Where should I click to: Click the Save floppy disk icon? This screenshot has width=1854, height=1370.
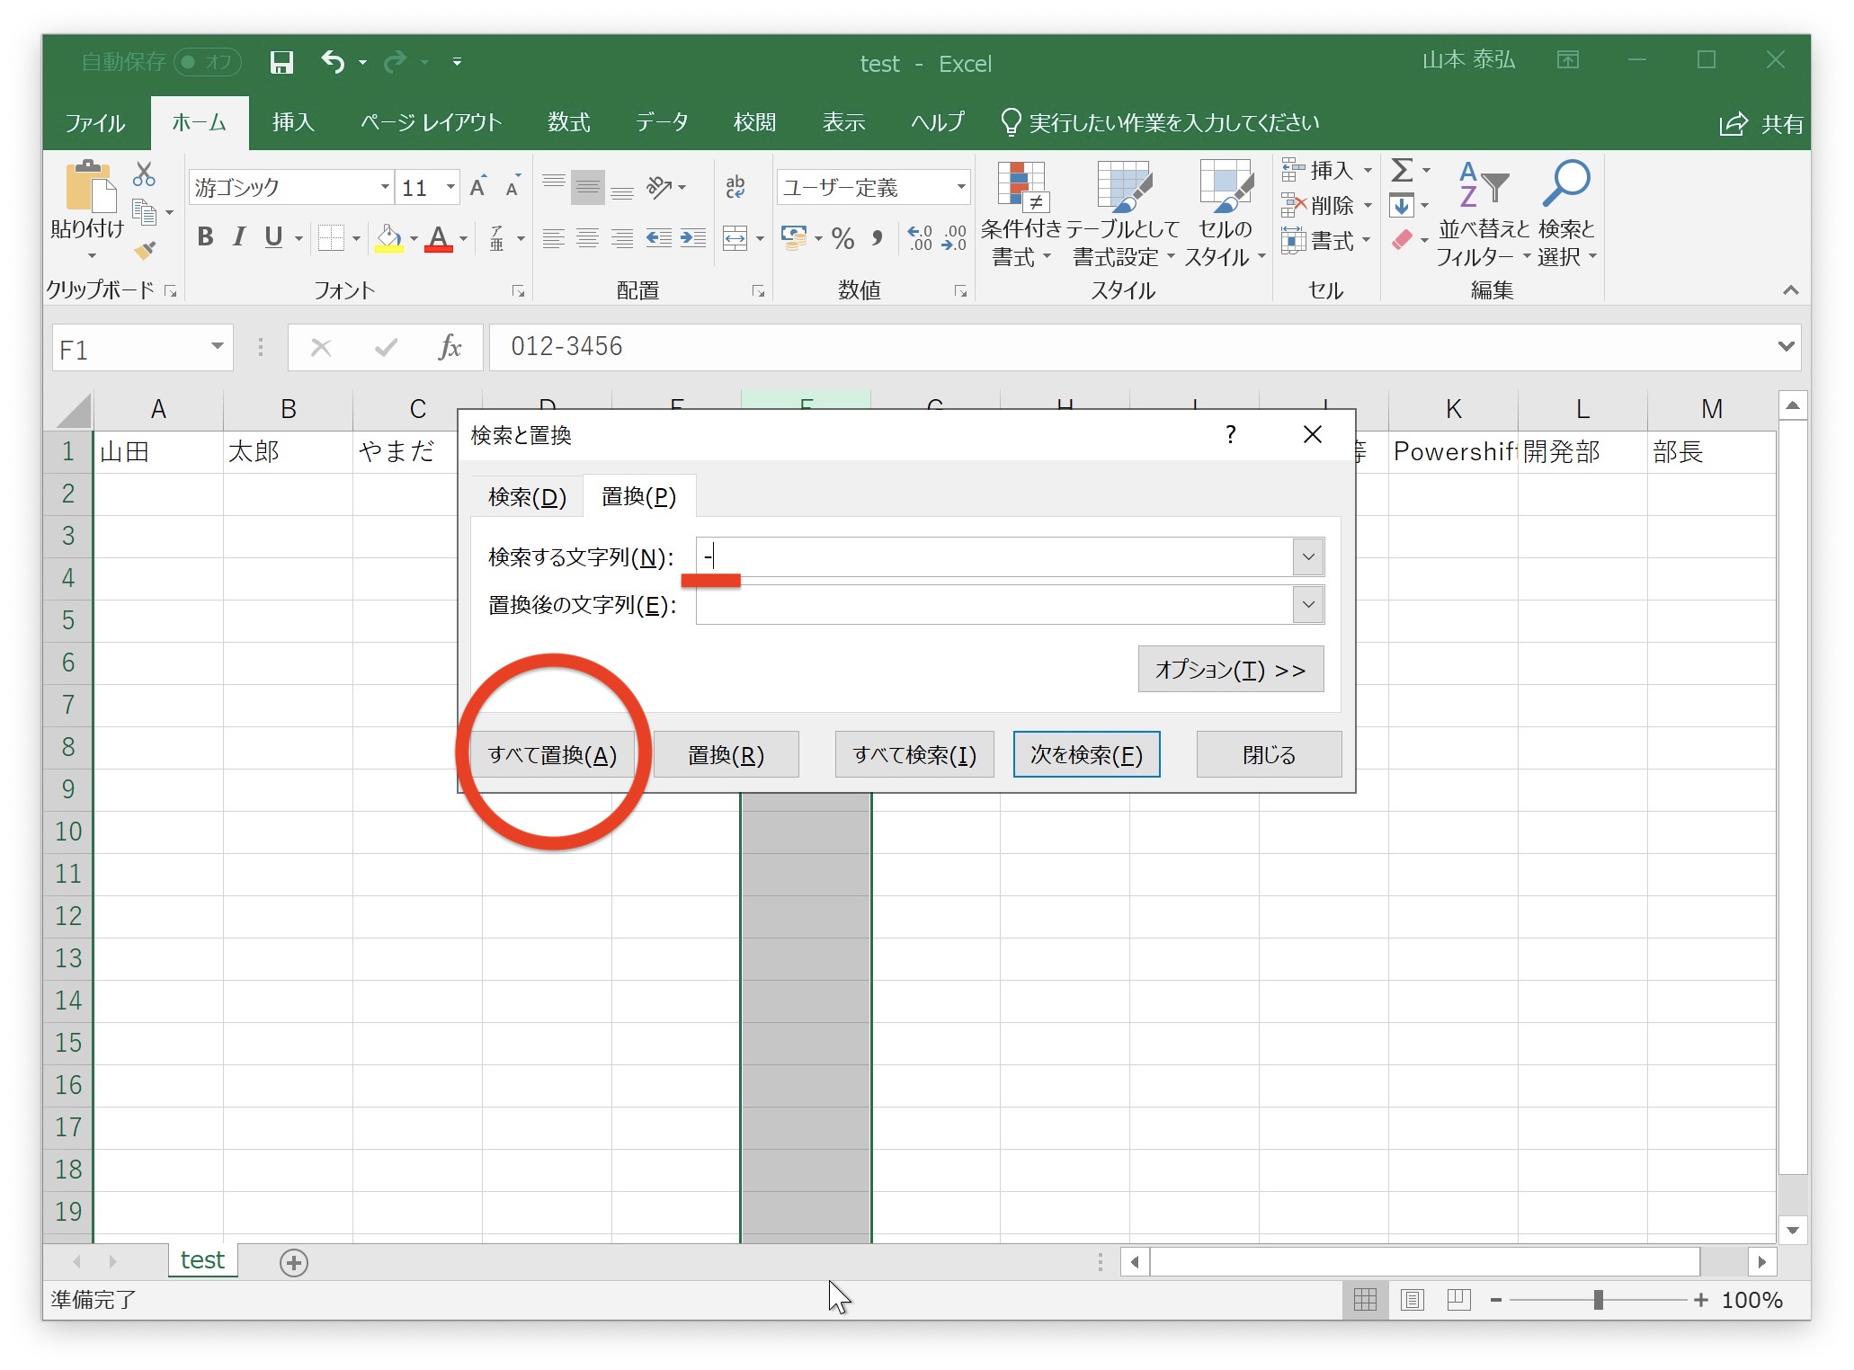pyautogui.click(x=281, y=62)
